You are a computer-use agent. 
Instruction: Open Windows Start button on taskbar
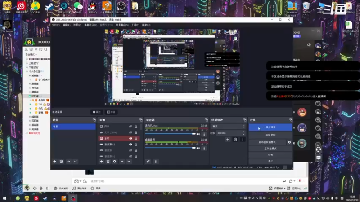click(4, 198)
